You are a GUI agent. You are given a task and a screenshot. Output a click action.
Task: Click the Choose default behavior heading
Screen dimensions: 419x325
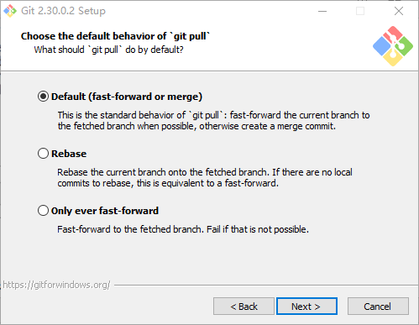coord(115,36)
